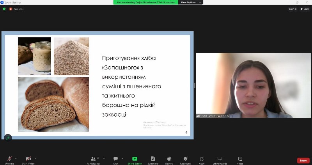Leave the meeting

click(x=303, y=160)
